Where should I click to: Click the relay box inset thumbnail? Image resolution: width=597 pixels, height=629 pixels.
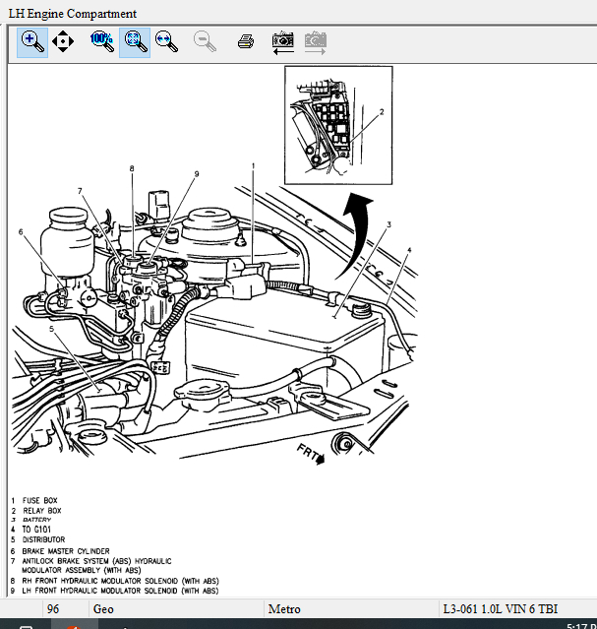pyautogui.click(x=338, y=126)
